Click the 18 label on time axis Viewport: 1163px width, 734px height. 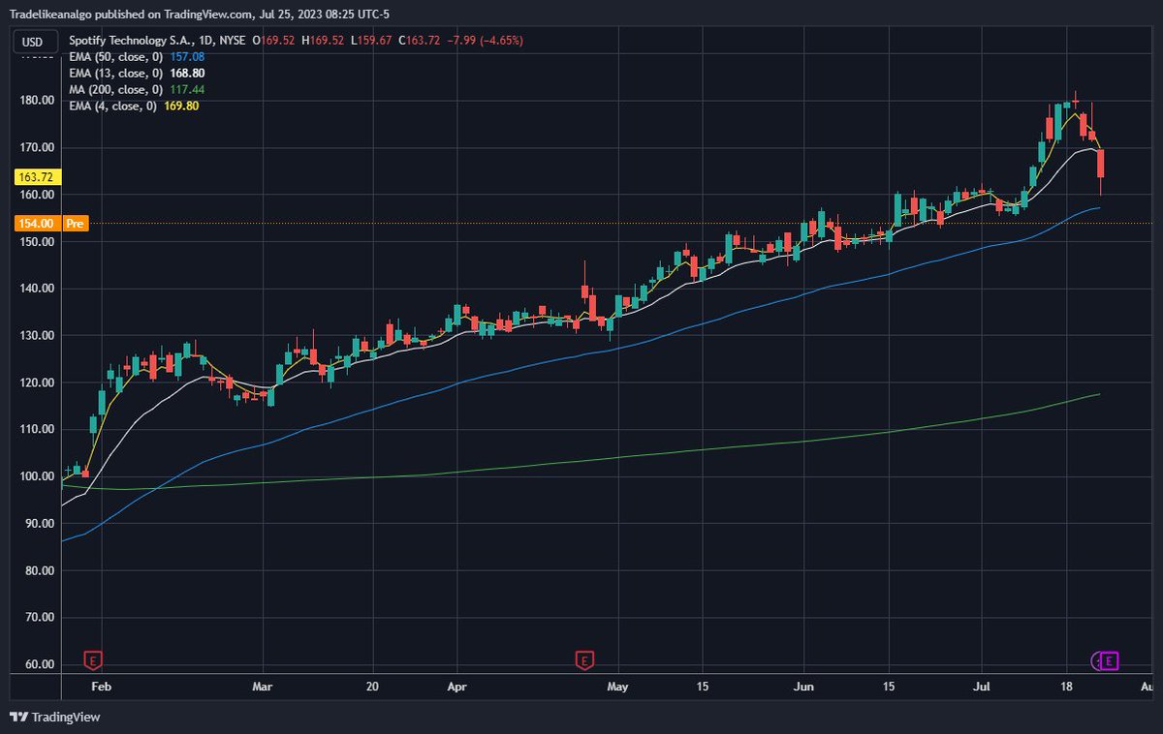(x=1065, y=687)
